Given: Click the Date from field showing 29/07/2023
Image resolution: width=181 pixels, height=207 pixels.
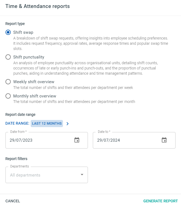Looking at the screenshot, I should [47, 140].
